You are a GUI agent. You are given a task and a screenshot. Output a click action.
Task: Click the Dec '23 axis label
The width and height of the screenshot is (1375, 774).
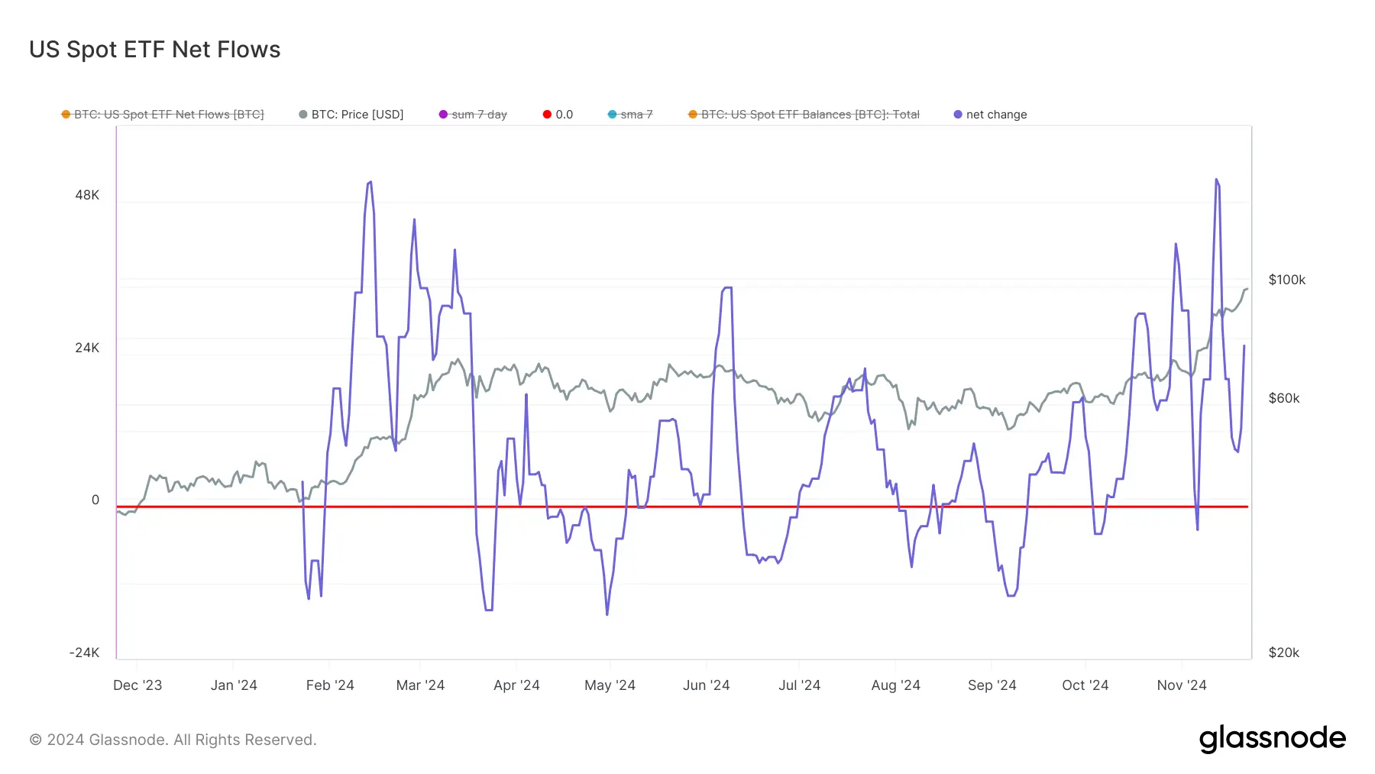pos(137,685)
